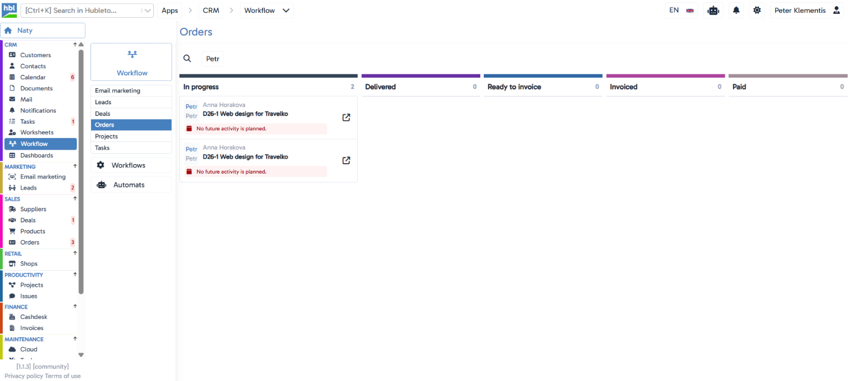Collapse the SALES sidebar section arrow
The image size is (848, 381).
(x=75, y=199)
